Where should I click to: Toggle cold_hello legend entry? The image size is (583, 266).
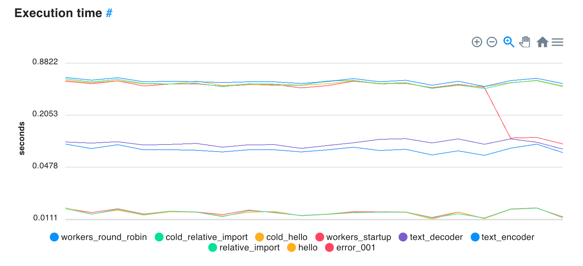[x=281, y=237]
